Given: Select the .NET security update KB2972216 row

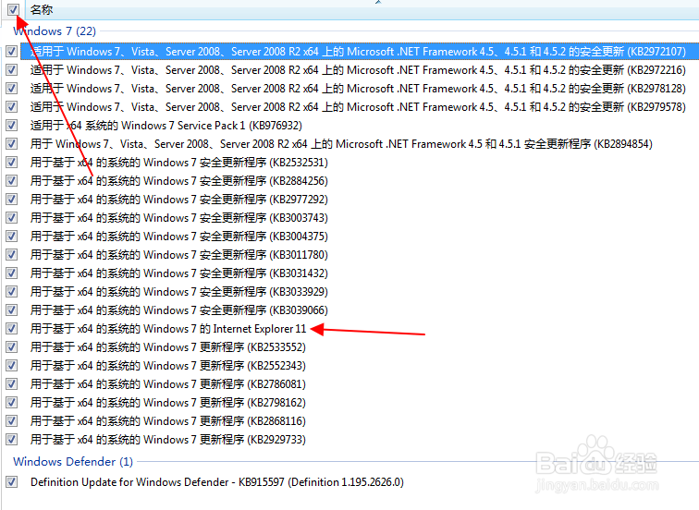Looking at the screenshot, I should click(x=358, y=70).
